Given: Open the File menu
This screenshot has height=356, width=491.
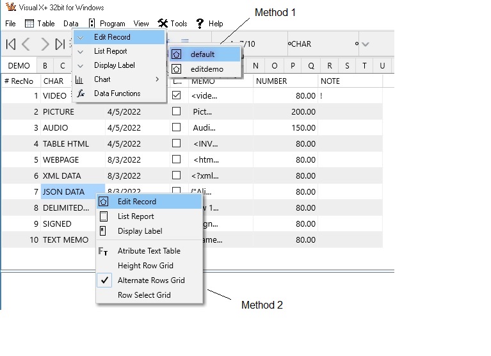Looking at the screenshot, I should tap(10, 24).
